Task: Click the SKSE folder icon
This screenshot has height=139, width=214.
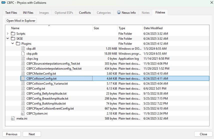Action: 13,39
